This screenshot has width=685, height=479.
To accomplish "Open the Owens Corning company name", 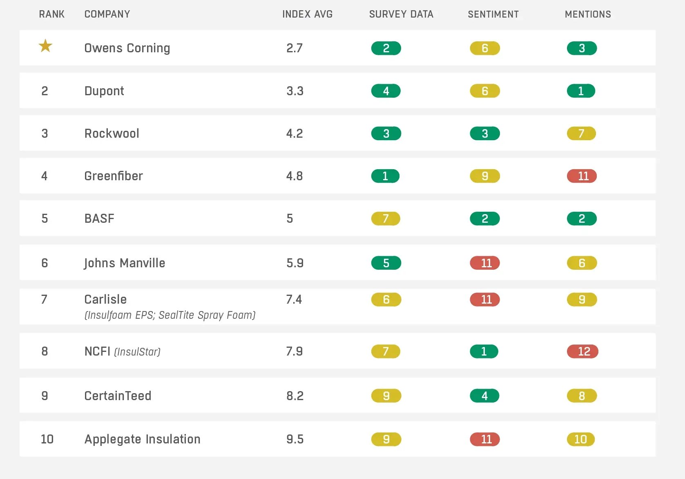I will click(127, 48).
